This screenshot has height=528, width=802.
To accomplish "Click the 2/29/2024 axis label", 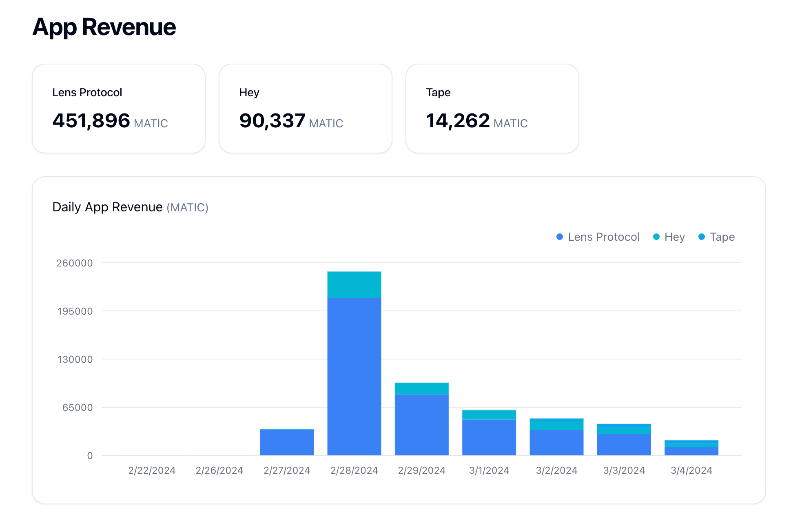I will (422, 470).
